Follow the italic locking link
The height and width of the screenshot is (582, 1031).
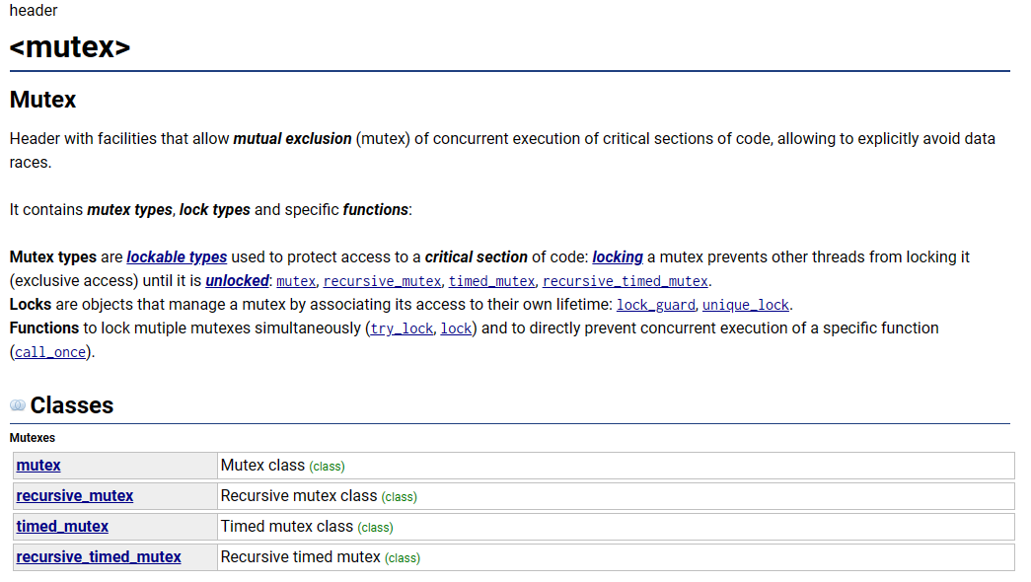click(618, 257)
